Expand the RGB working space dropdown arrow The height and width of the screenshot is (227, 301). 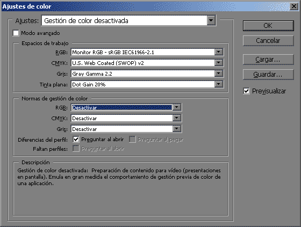(x=218, y=52)
